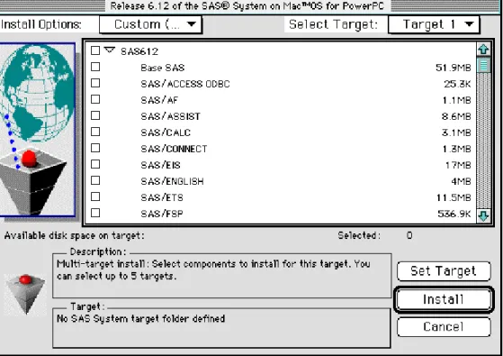The width and height of the screenshot is (503, 356).
Task: Check the SAS/ETS checkbox
Action: coord(95,196)
